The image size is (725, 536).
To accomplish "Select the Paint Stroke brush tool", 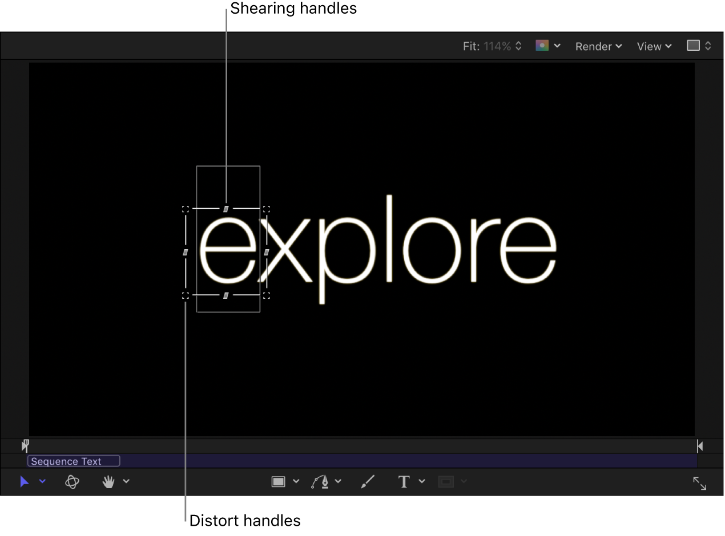I will 368,482.
